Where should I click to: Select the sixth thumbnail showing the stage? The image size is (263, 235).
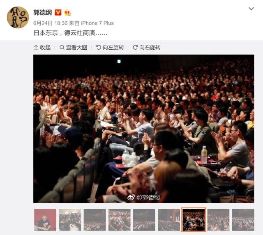click(x=169, y=220)
